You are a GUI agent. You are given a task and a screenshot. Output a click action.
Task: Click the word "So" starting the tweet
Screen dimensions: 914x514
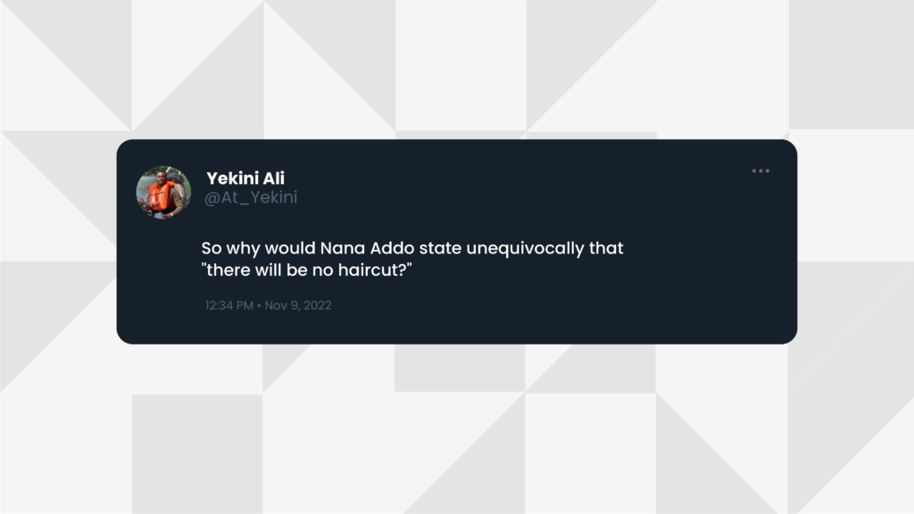212,248
